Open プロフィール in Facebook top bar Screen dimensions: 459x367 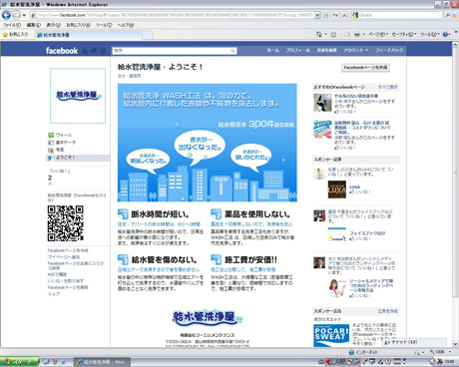pos(297,50)
